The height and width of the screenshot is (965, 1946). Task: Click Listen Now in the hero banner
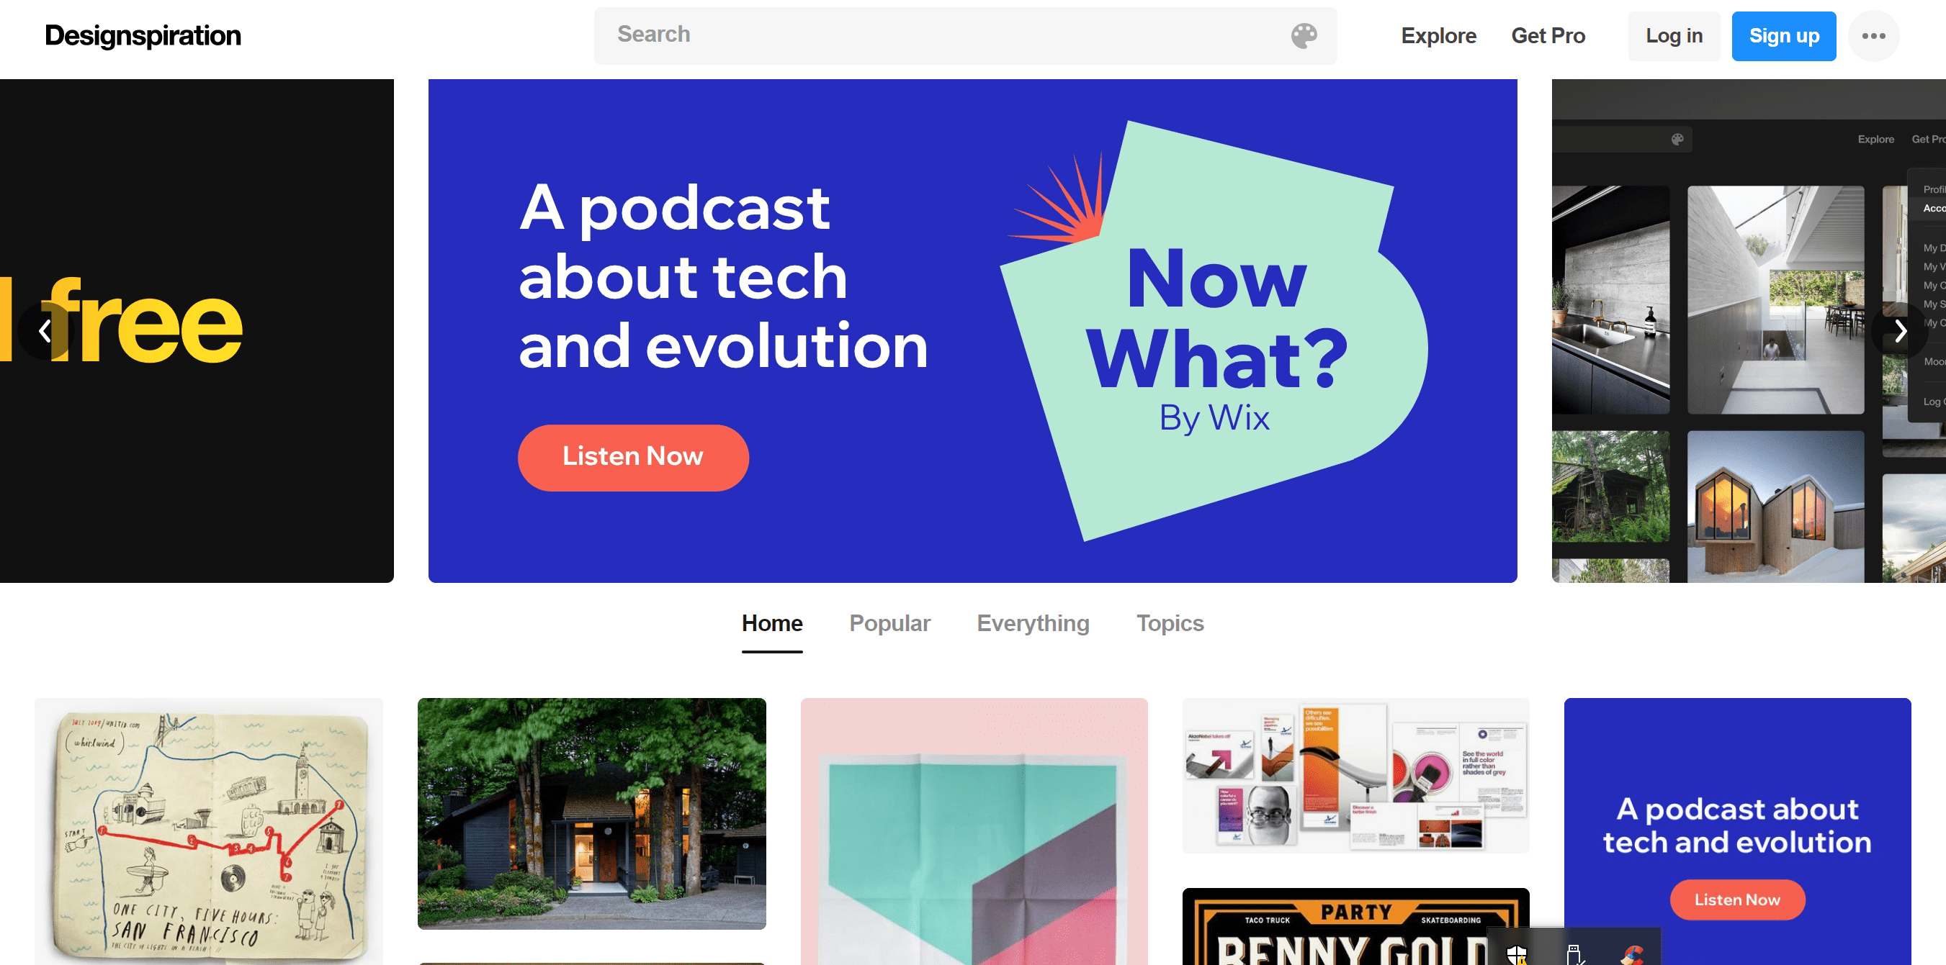click(x=632, y=457)
